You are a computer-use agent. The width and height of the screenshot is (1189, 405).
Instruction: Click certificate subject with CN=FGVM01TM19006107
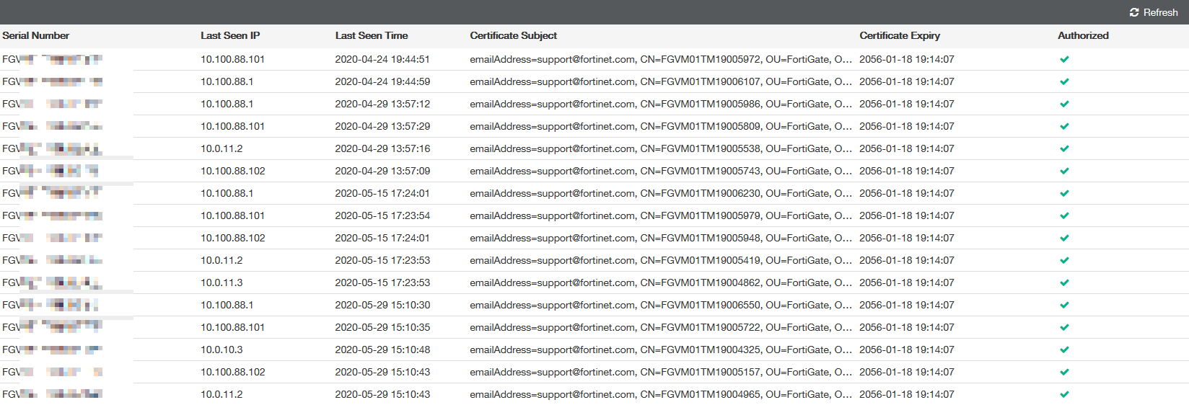[661, 81]
